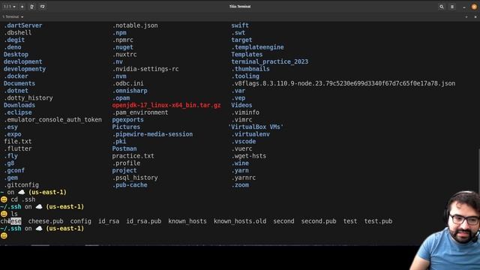Add a new session with plus button
This screenshot has width=480, height=270.
22,7
